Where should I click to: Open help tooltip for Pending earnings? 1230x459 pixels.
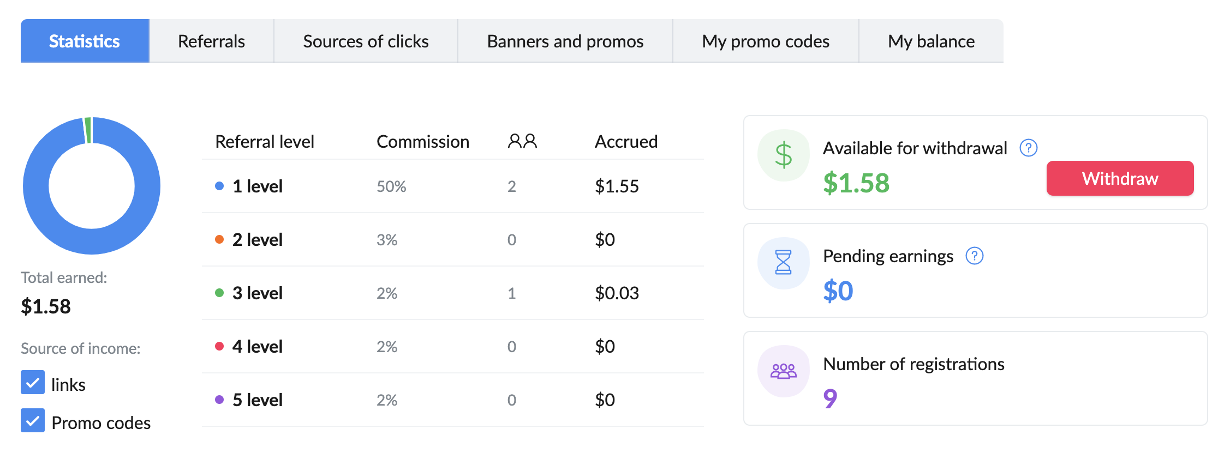point(975,256)
